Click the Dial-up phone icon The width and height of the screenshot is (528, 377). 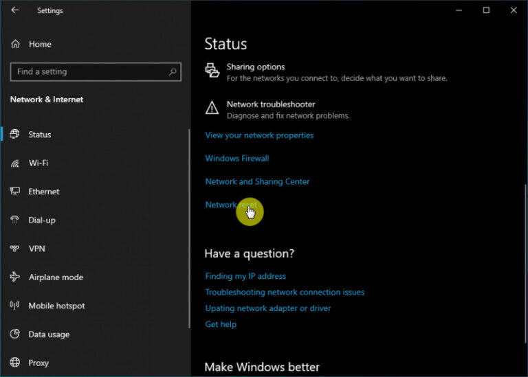click(15, 220)
